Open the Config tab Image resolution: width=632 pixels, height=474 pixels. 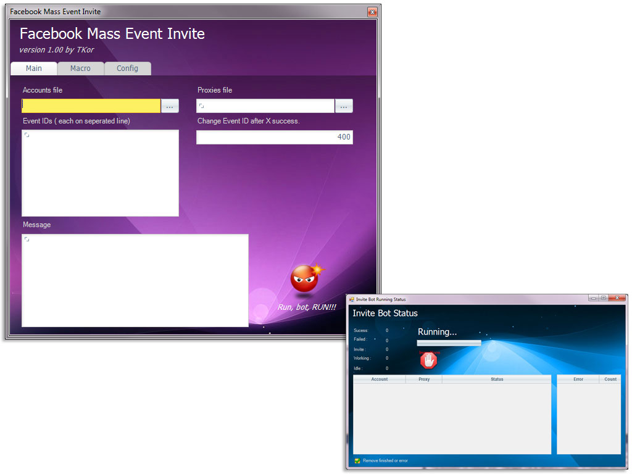[127, 69]
